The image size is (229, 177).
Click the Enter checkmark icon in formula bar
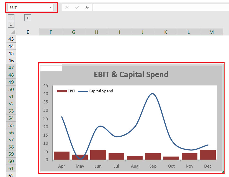76,7
